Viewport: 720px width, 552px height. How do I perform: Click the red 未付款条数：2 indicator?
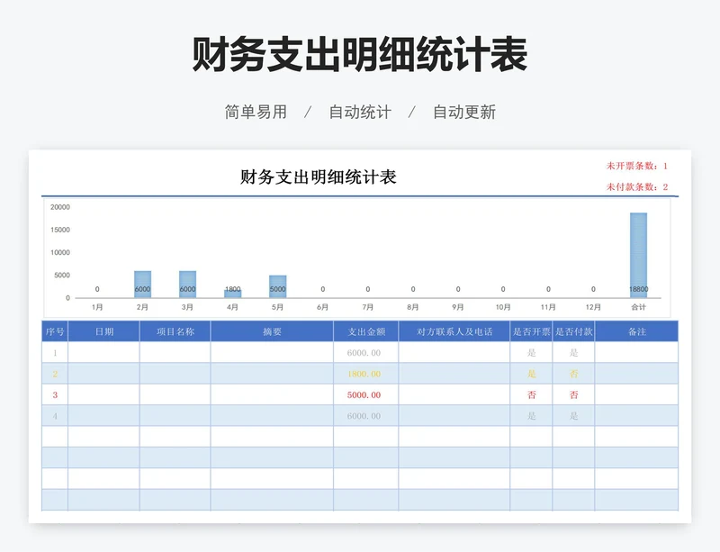tap(637, 186)
